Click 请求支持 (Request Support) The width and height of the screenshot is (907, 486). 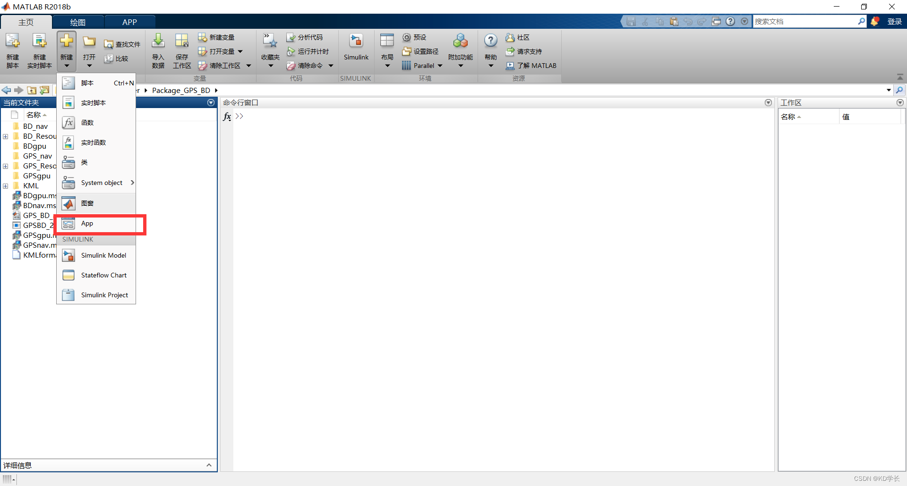523,51
